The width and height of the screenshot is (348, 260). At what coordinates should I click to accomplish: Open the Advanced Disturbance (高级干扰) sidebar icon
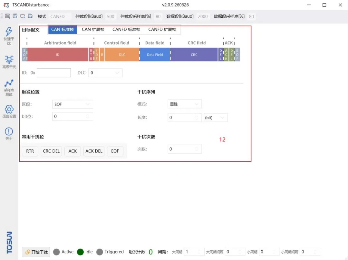9,62
